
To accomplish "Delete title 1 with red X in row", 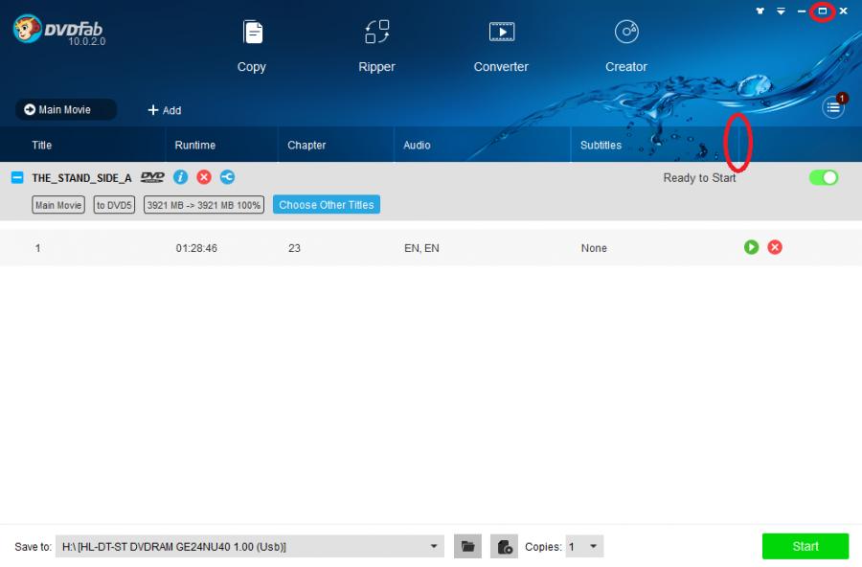I will 775,247.
